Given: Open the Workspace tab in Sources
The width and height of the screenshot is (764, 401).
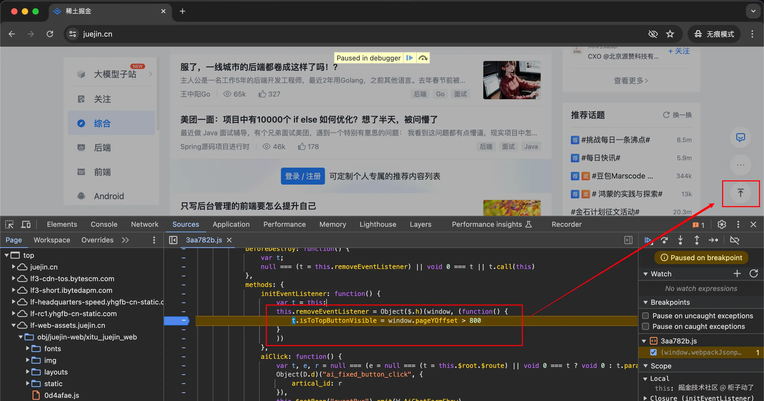Looking at the screenshot, I should tap(52, 240).
